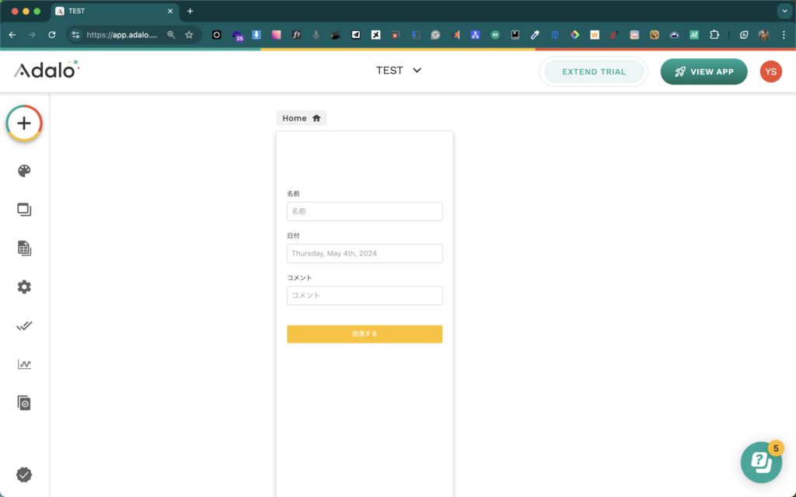
Task: Open a new browser tab
Action: click(190, 11)
